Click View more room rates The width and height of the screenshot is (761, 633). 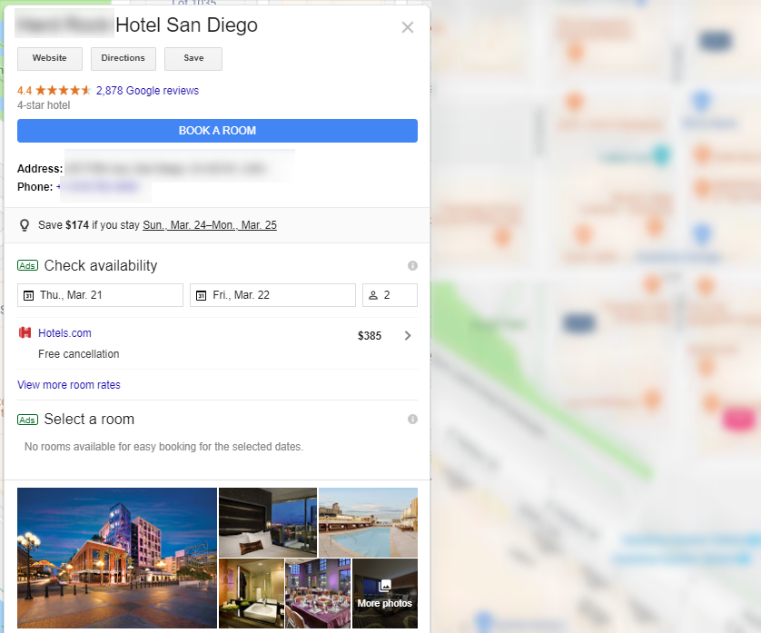click(x=69, y=385)
